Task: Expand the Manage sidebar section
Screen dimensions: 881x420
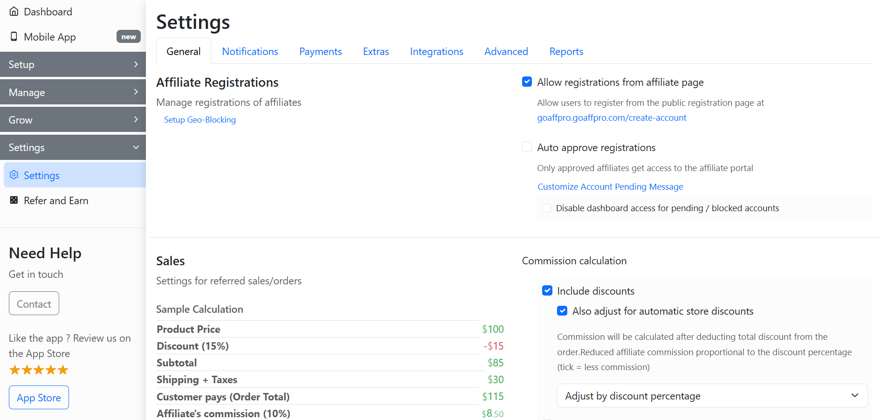Action: click(73, 92)
